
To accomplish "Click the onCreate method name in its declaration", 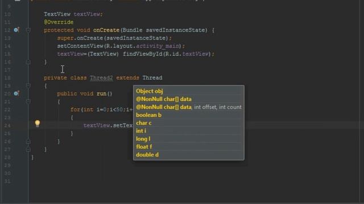I will (106, 30).
